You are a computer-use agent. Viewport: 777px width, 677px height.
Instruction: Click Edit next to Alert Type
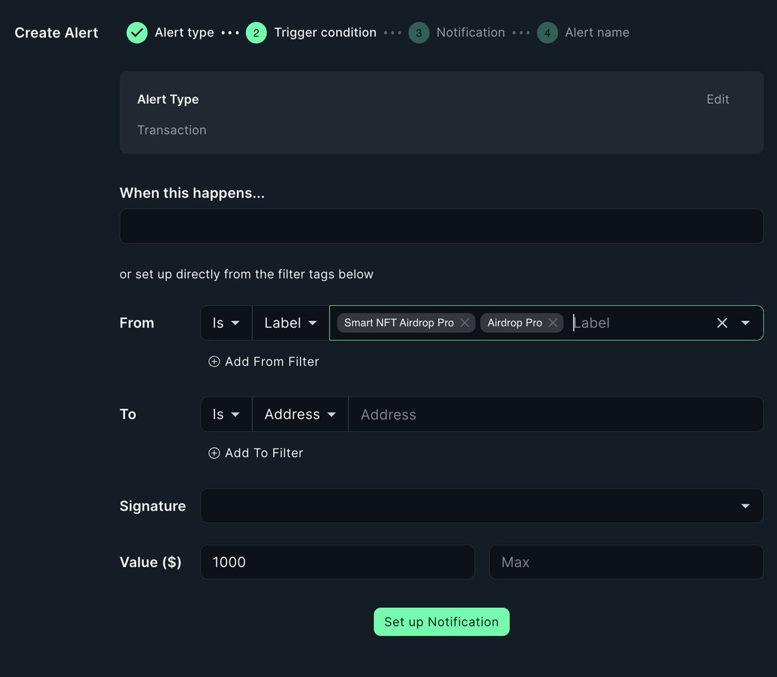click(x=717, y=99)
